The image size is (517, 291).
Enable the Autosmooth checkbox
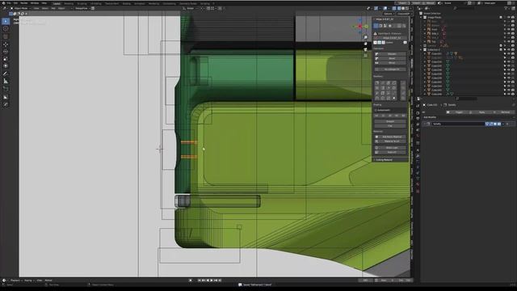click(x=376, y=110)
